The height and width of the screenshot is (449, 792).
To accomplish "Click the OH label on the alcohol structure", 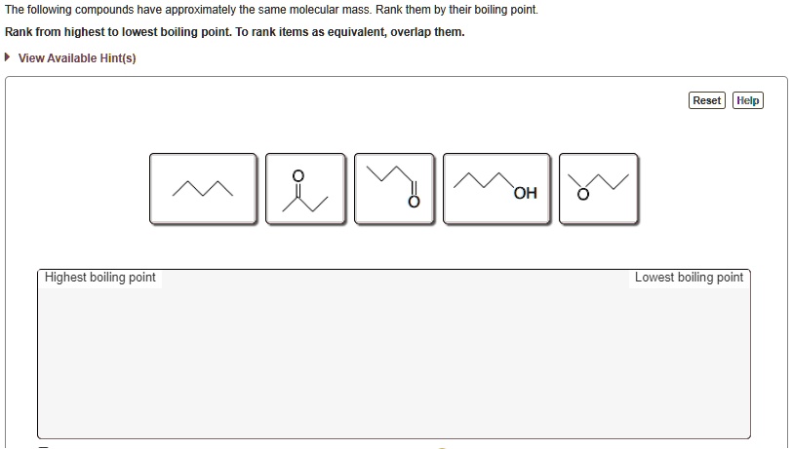I will click(525, 193).
